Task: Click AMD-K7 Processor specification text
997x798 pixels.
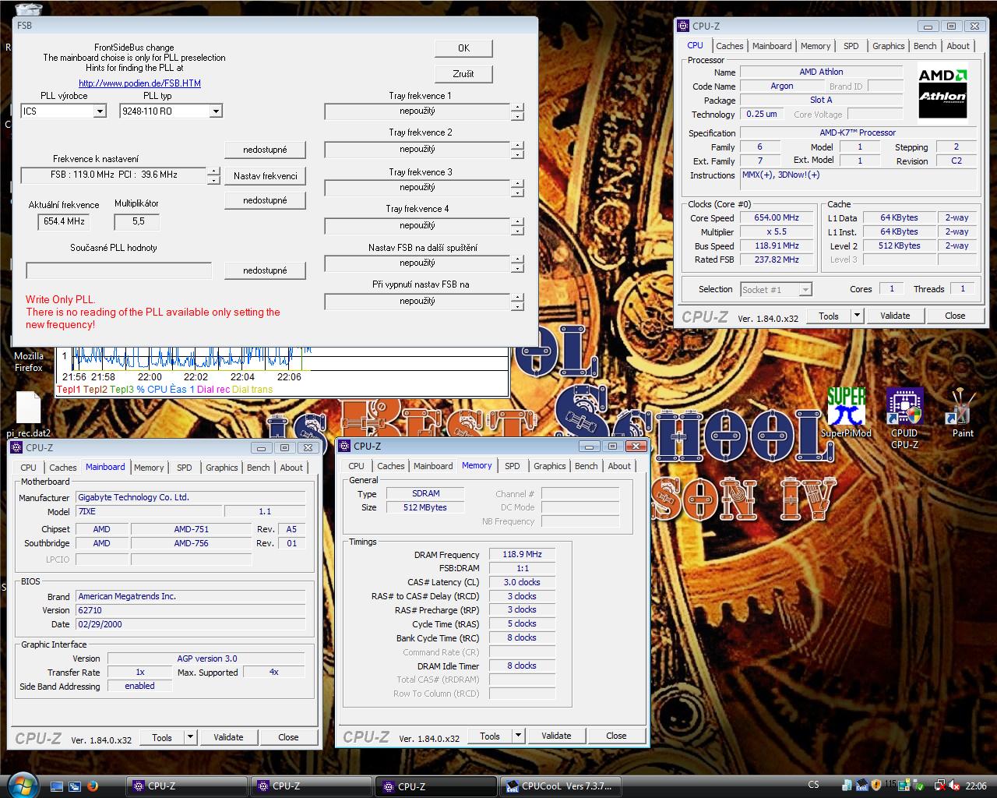Action: tap(858, 132)
